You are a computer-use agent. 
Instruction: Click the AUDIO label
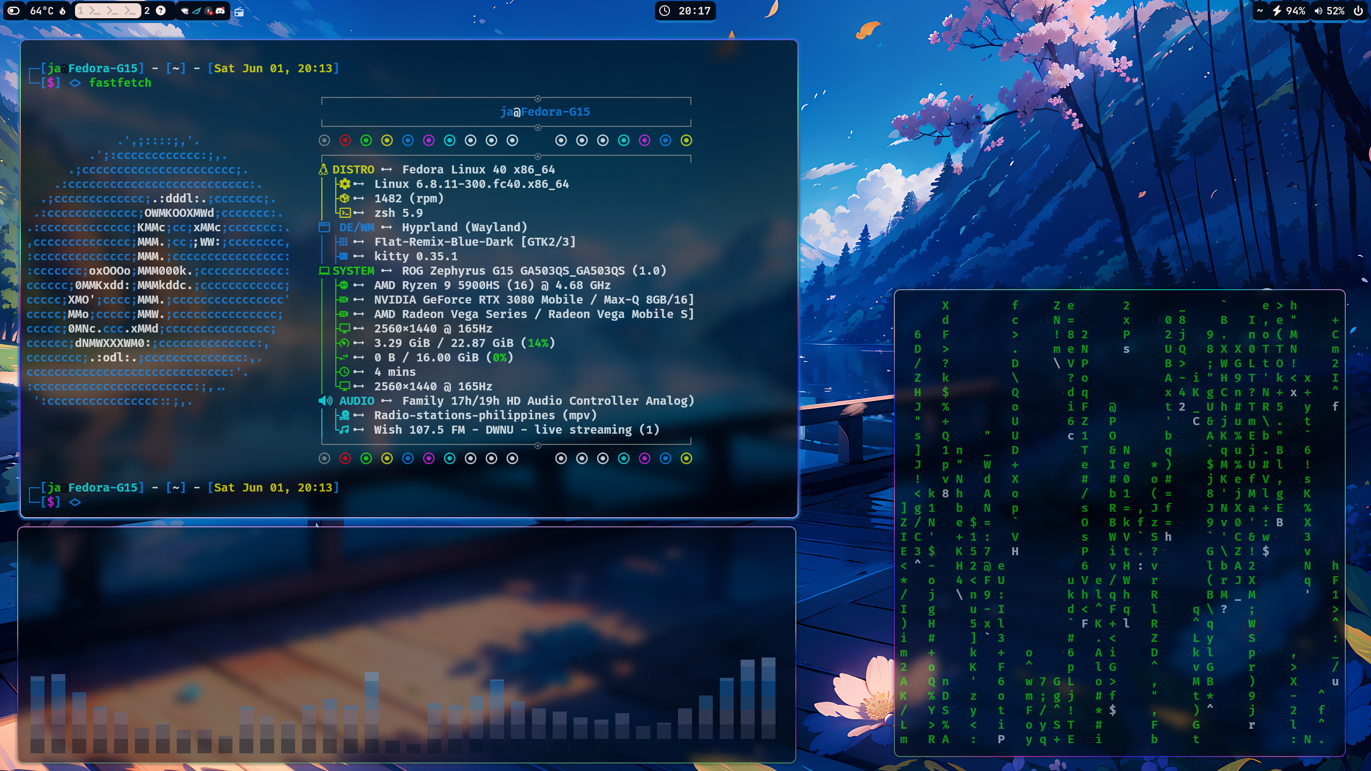click(x=357, y=400)
